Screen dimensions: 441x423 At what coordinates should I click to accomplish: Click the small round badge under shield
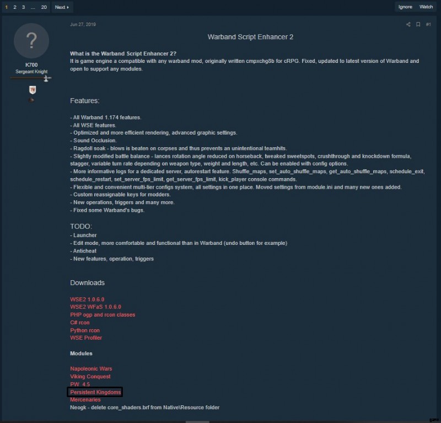[x=31, y=100]
